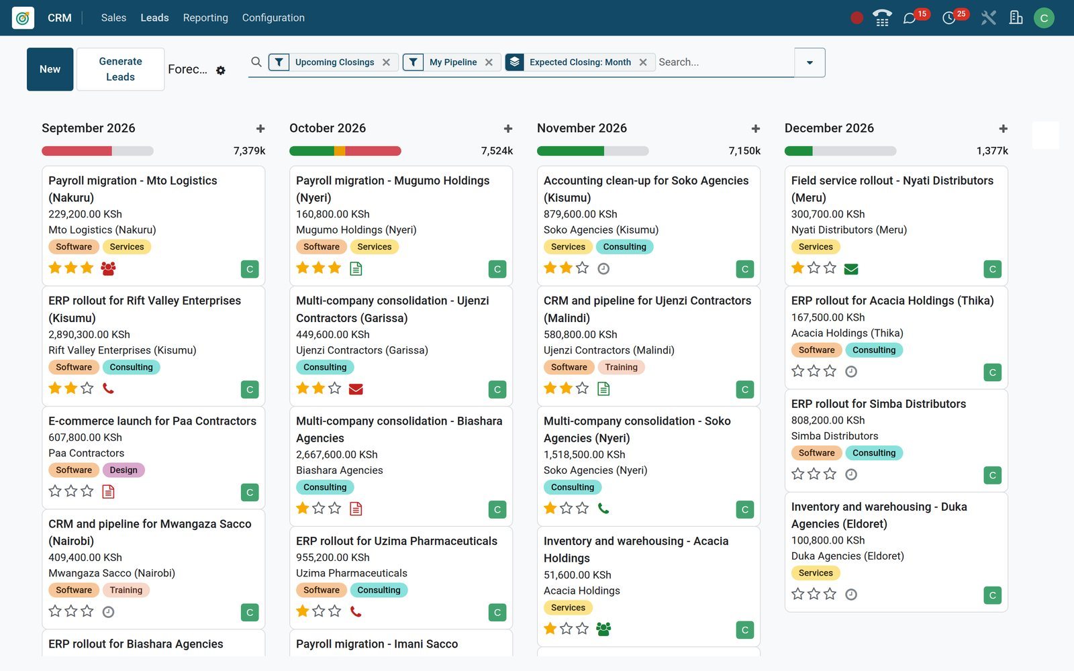This screenshot has width=1074, height=671.
Task: Click phone activity icon on Rift Valley Enterprises card
Action: point(108,388)
